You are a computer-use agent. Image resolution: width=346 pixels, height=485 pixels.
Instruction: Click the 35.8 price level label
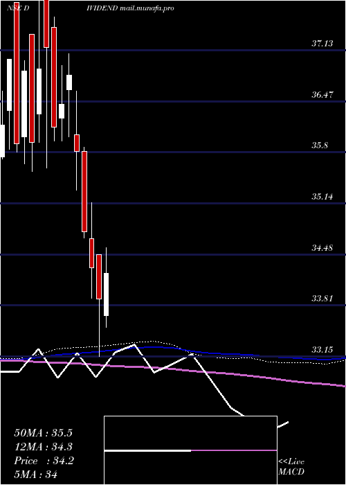[x=320, y=145]
